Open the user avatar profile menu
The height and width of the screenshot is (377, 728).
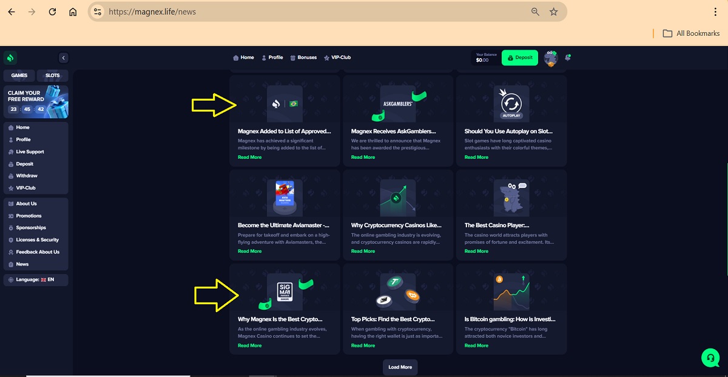coord(551,58)
